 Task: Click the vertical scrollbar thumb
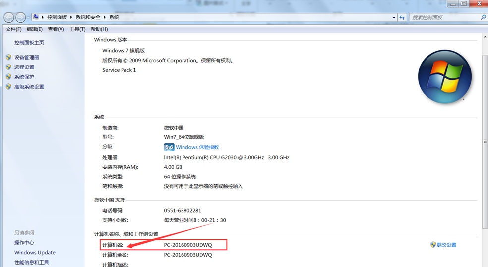[485, 141]
